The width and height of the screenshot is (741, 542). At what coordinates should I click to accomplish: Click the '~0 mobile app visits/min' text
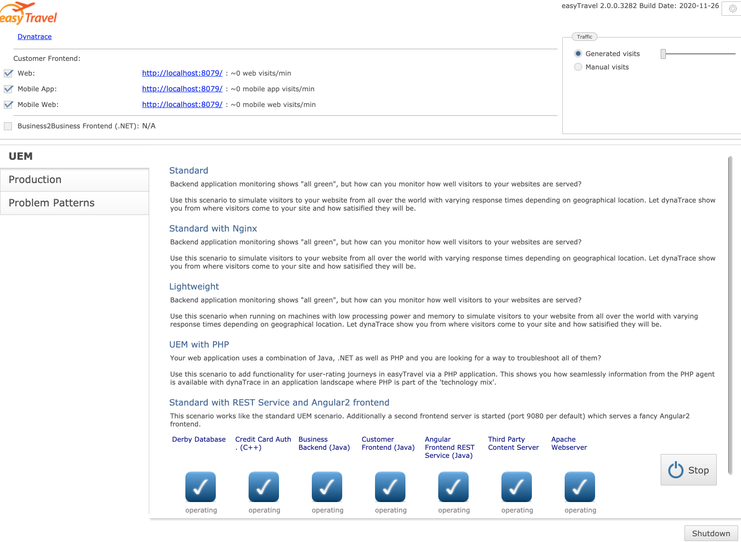coord(273,89)
